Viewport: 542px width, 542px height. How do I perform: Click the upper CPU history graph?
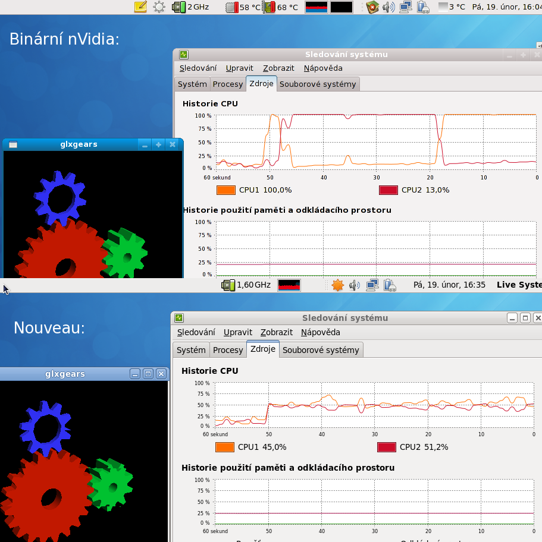click(x=376, y=142)
